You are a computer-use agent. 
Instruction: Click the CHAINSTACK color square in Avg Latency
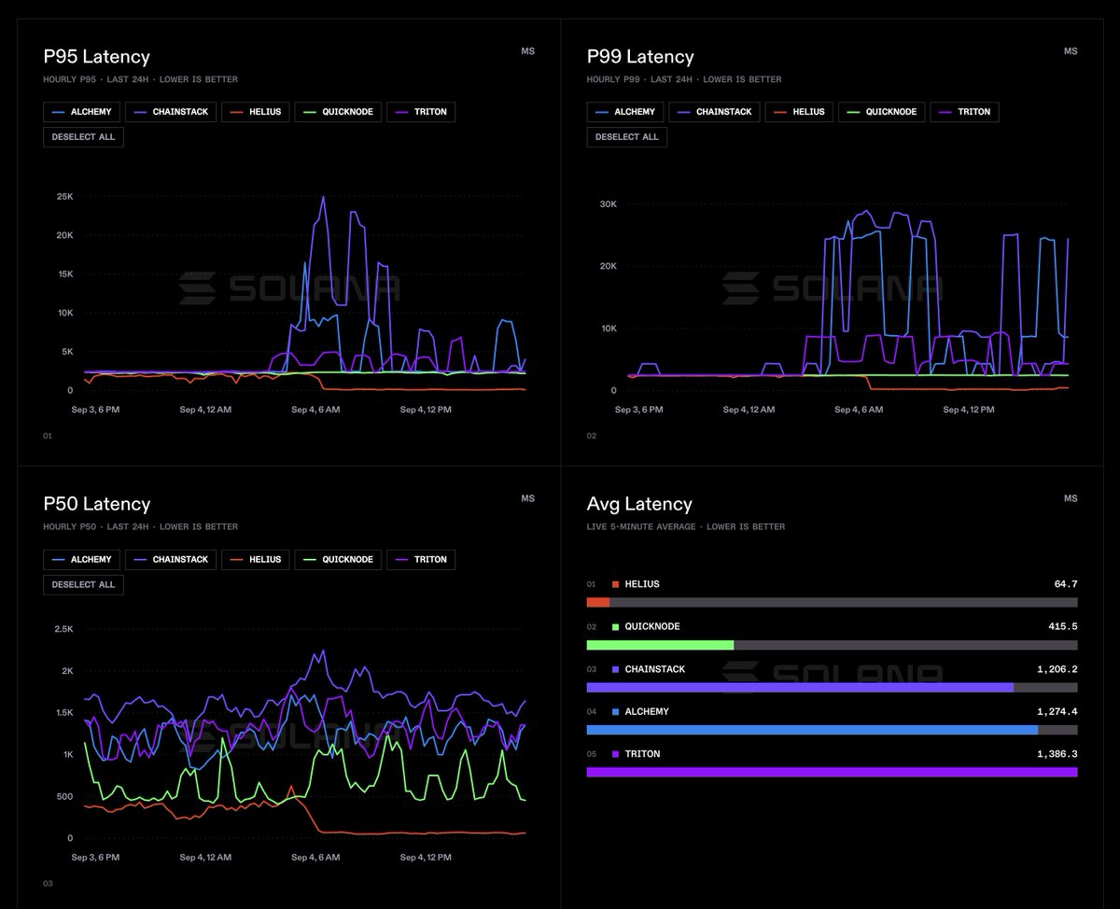tap(616, 669)
